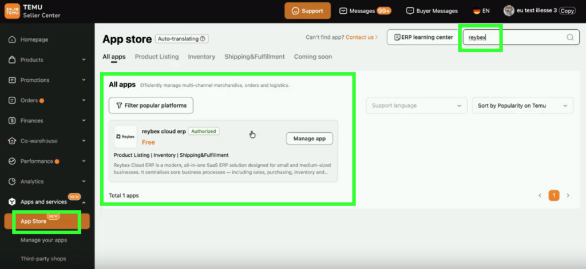Click the Homepage sidebar label
This screenshot has width=586, height=269.
pyautogui.click(x=34, y=39)
